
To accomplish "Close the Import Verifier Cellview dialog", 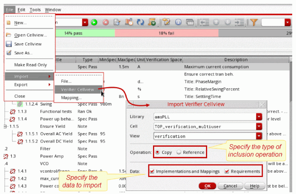I will (262, 104).
